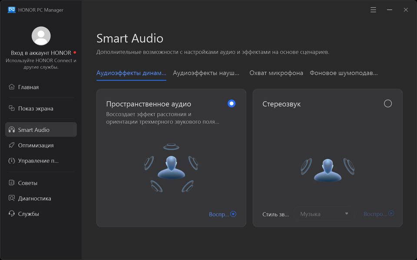
Task: Click the Управление п... power icon
Action: (x=11, y=160)
